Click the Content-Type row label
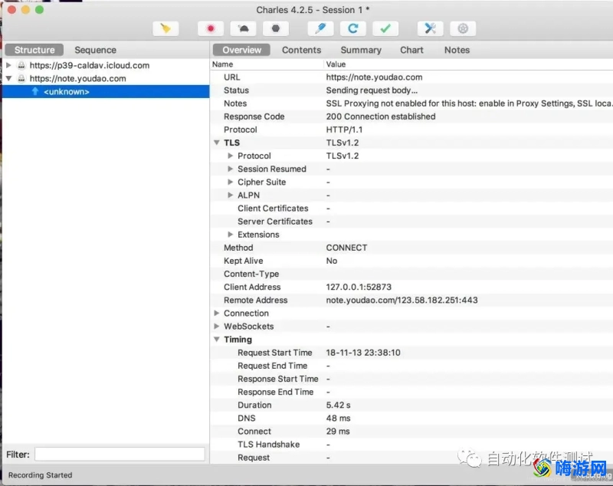The width and height of the screenshot is (613, 486). (x=251, y=274)
